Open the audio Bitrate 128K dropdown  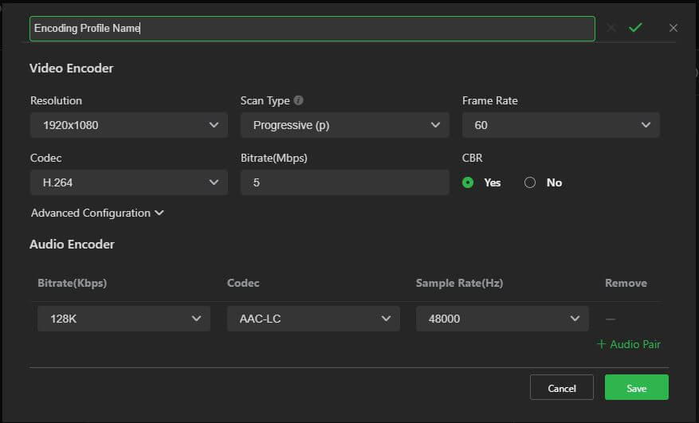(124, 319)
